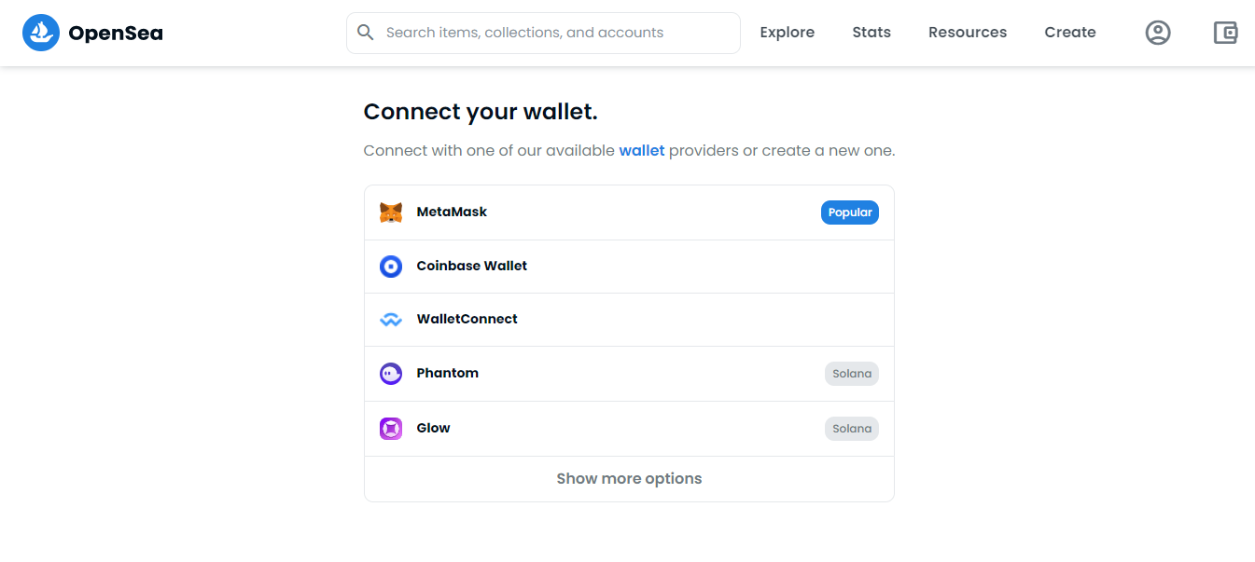Viewport: 1255px width, 562px height.
Task: Expand Show more options
Action: point(629,479)
